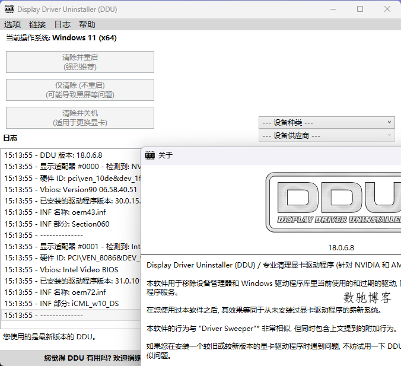This screenshot has width=401, height=366.
Task: Click the large DDU logo image
Action: point(333,202)
